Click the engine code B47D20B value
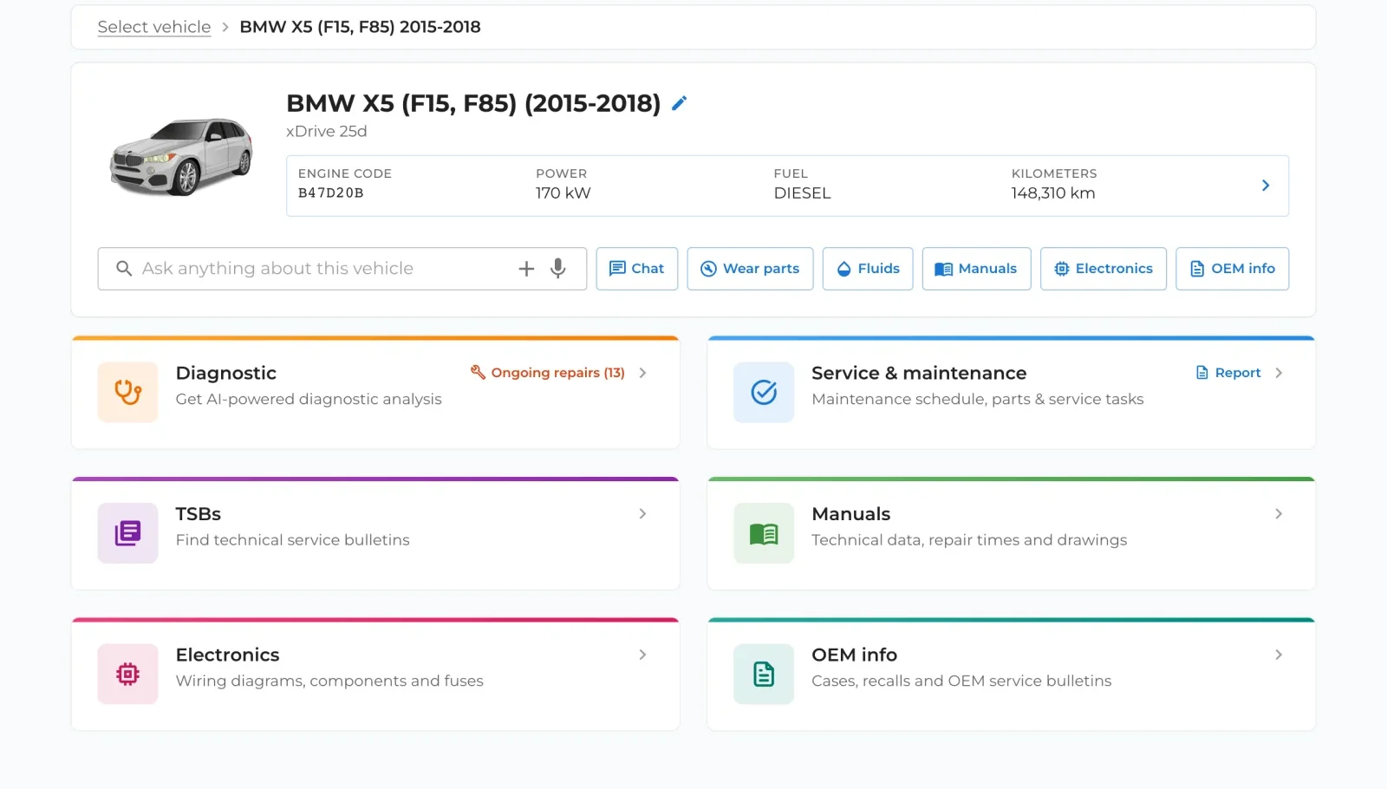 [x=331, y=193]
